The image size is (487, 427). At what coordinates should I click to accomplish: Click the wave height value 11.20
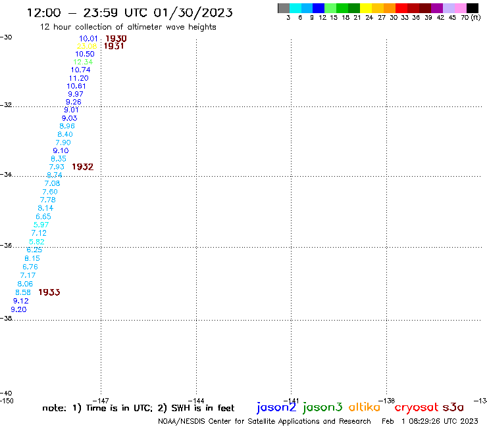click(79, 78)
